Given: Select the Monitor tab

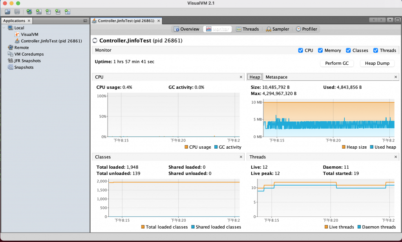Looking at the screenshot, I should [217, 29].
